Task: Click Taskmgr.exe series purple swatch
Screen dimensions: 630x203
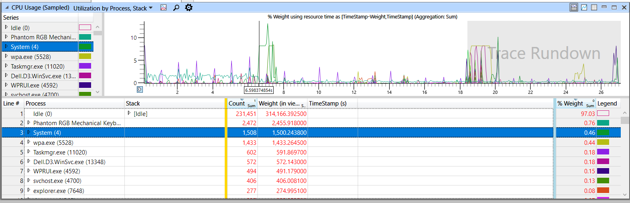Action: coord(85,66)
